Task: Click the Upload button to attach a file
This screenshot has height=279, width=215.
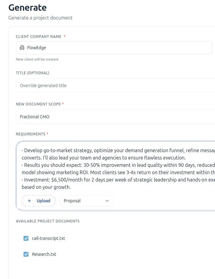Action: tap(38, 201)
